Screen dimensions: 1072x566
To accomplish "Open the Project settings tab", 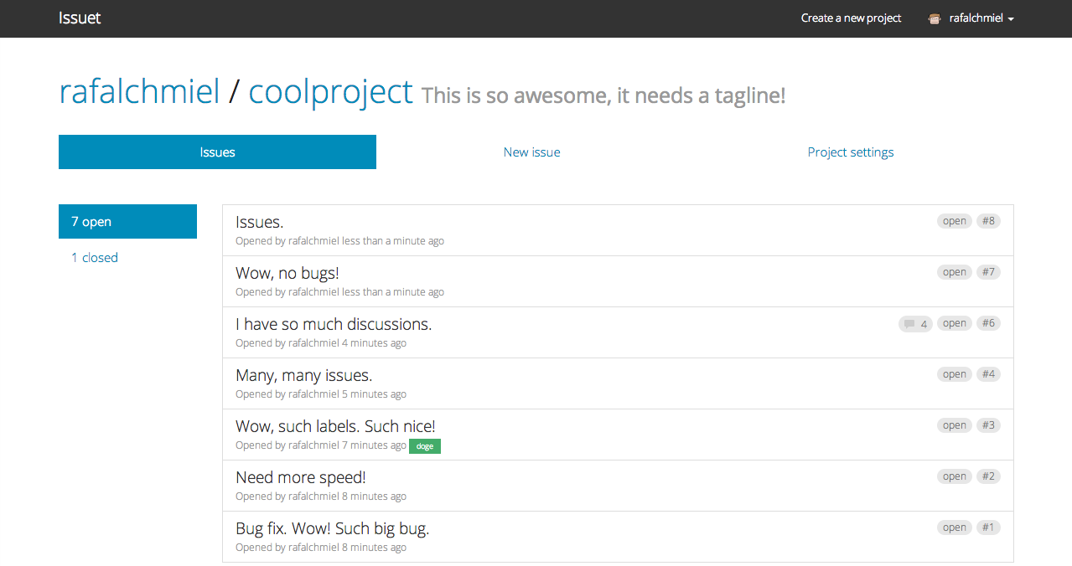I will pyautogui.click(x=851, y=152).
